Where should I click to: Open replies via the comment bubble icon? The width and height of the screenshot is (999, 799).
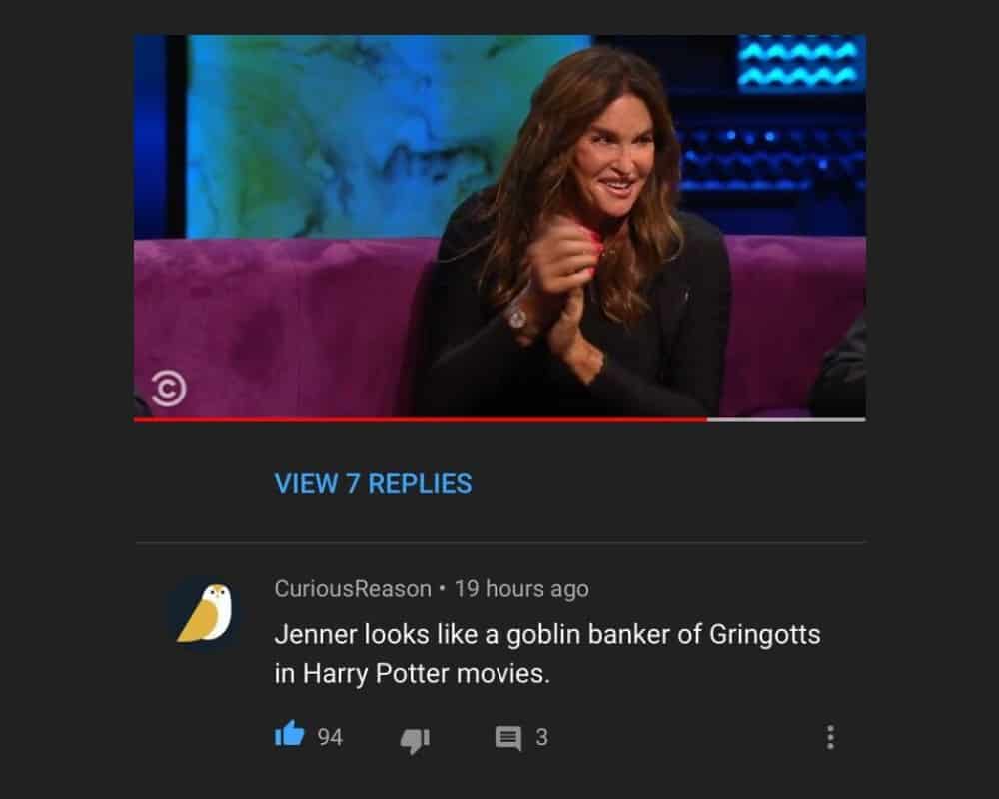coord(508,738)
